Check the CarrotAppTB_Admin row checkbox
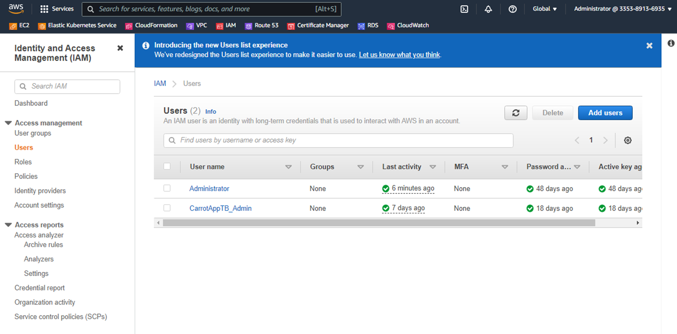The image size is (677, 334). (x=167, y=208)
